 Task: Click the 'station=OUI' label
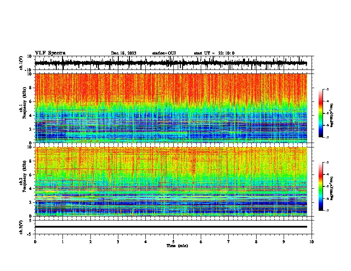164,53
